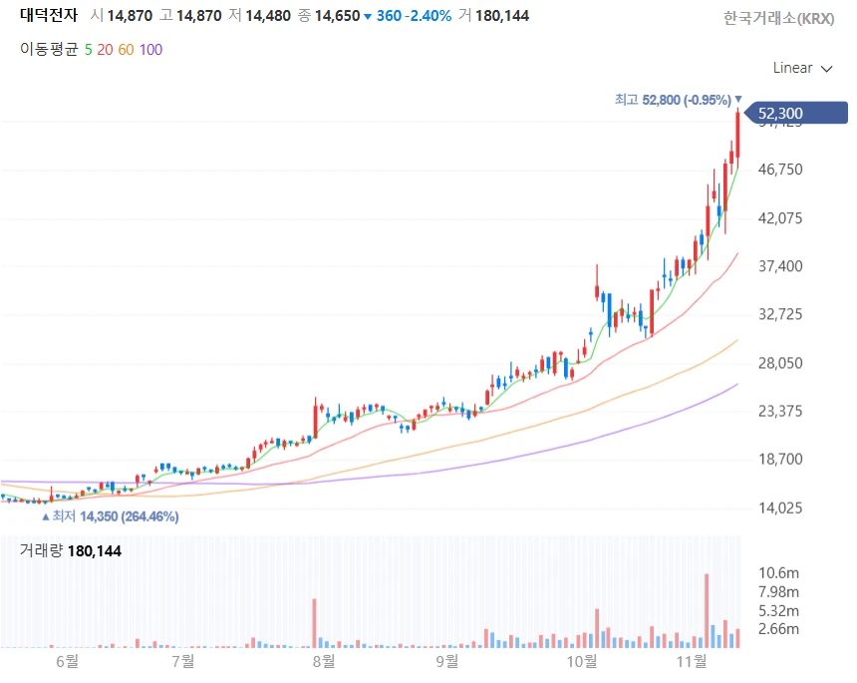Click the chevron next to Linear
857x683 pixels.
pos(826,69)
